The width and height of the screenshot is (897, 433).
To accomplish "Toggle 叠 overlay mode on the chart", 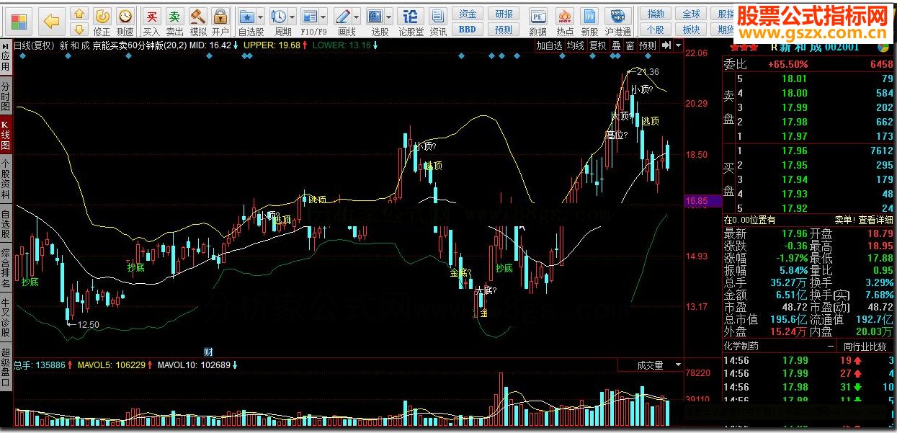I will 616,45.
